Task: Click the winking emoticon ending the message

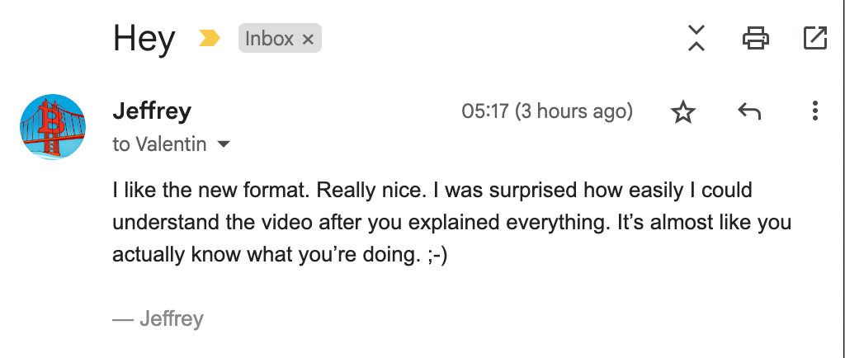Action: 432,256
